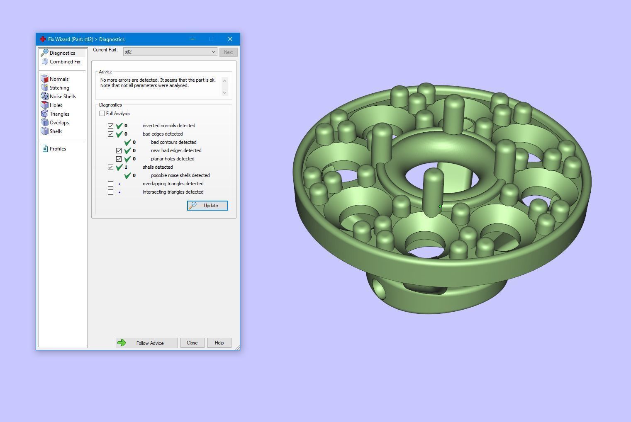This screenshot has height=422, width=631.
Task: Select the Holes fix page
Action: coord(52,105)
